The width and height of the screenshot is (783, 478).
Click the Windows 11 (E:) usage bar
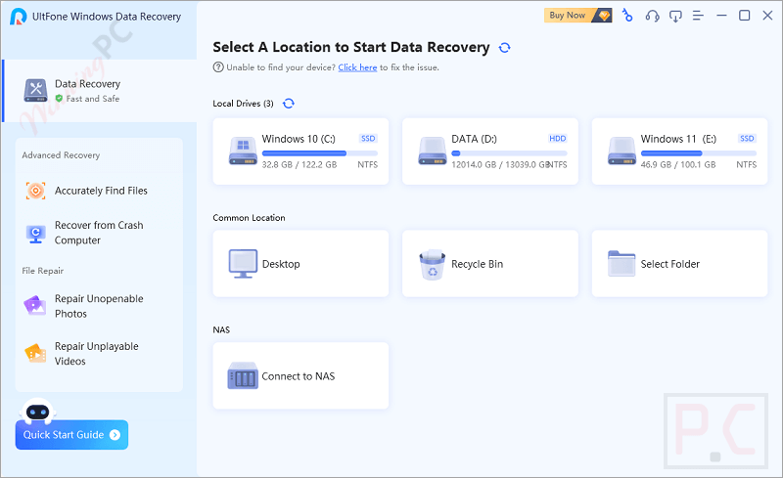[x=699, y=153]
